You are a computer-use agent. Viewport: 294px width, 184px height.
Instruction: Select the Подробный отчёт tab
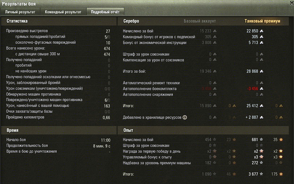click(105, 12)
